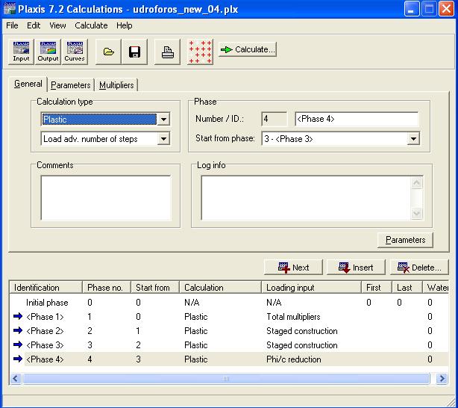
Task: Toggle blue arrow next to <Phase 2>
Action: pyautogui.click(x=18, y=330)
